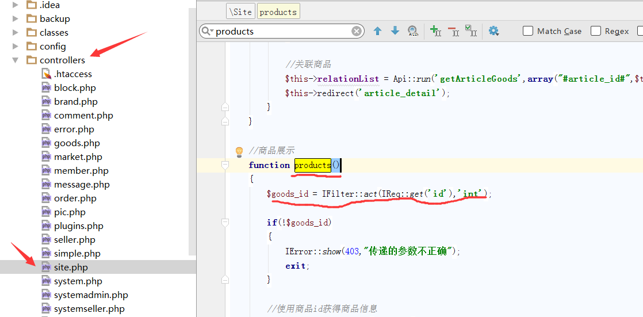Open search history magnifier dropdown
The height and width of the screenshot is (317, 643).
(208, 31)
